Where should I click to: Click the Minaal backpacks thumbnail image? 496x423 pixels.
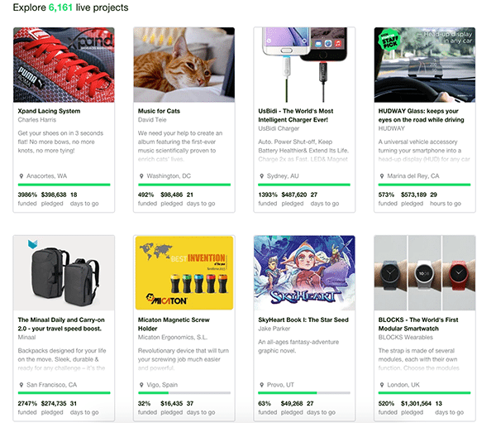coord(64,273)
